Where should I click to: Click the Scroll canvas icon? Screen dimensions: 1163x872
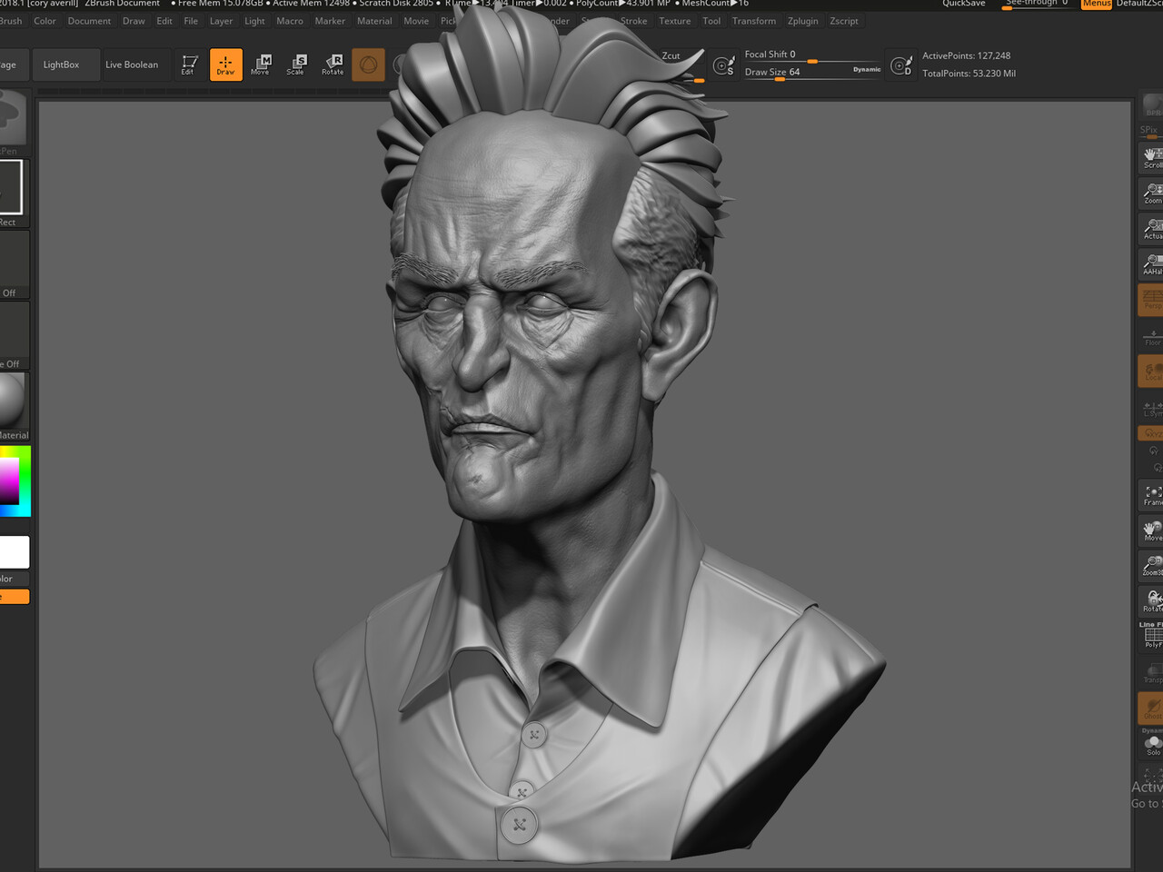tap(1152, 157)
